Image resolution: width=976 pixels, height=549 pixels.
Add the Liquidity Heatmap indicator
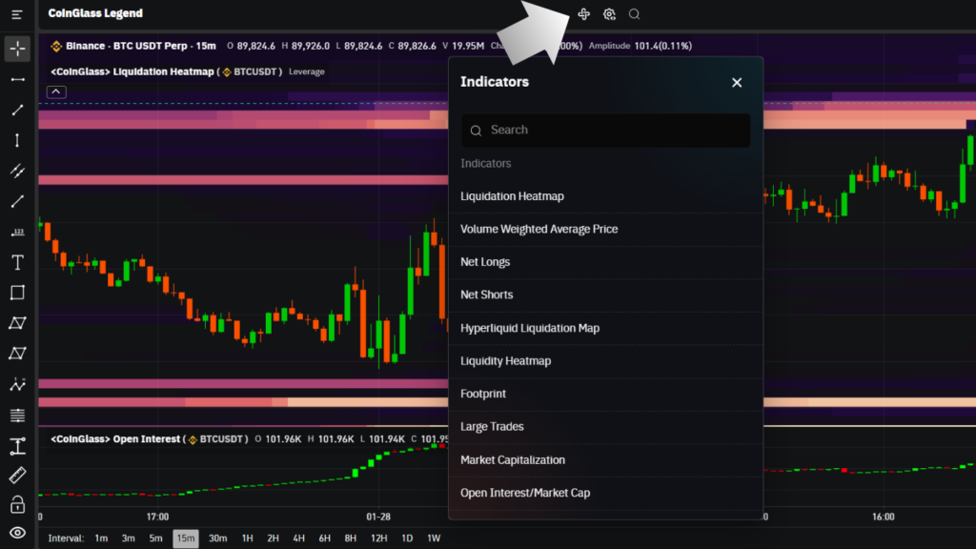click(505, 361)
